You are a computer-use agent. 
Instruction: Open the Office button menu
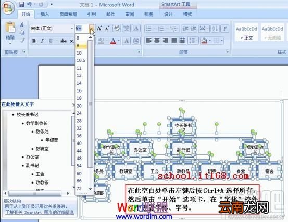8,7
